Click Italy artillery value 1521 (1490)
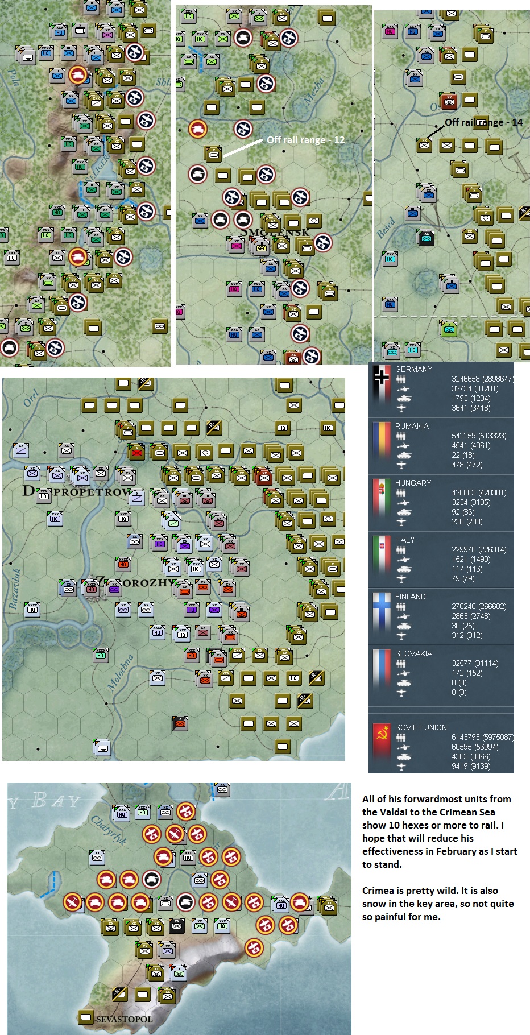530x1035 pixels. (x=471, y=559)
